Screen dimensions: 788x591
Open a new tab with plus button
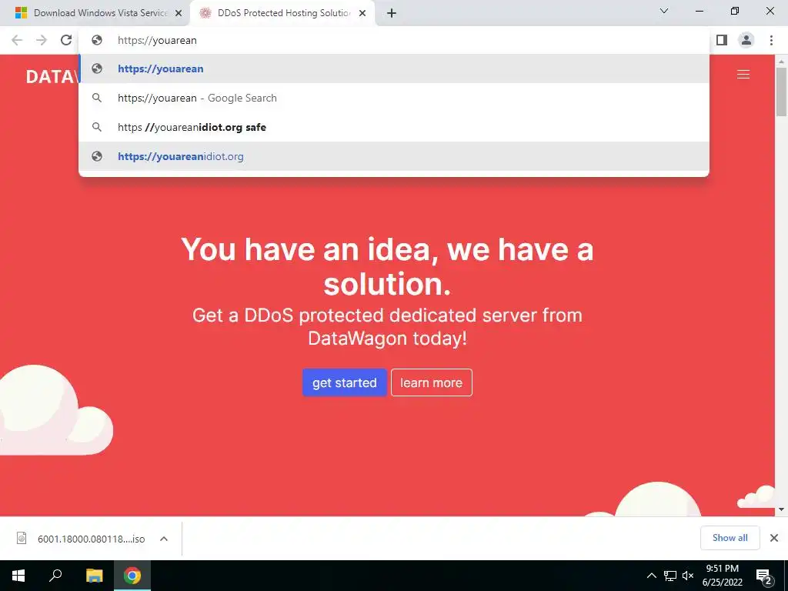point(392,13)
